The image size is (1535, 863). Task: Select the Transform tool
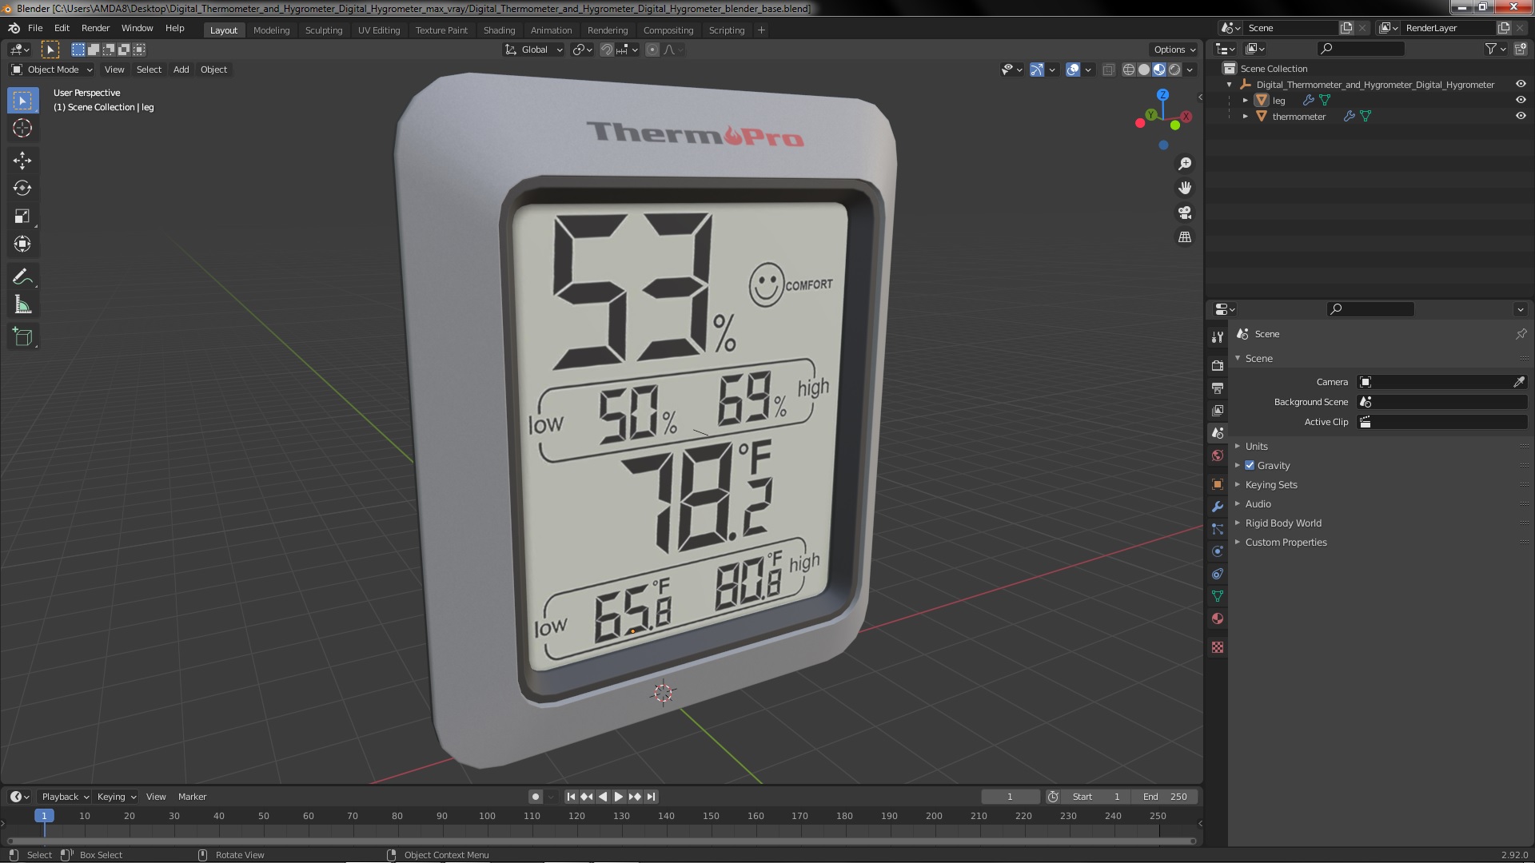(x=22, y=245)
